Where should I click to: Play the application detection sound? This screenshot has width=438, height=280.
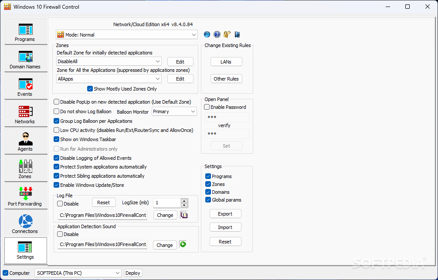pos(183,244)
